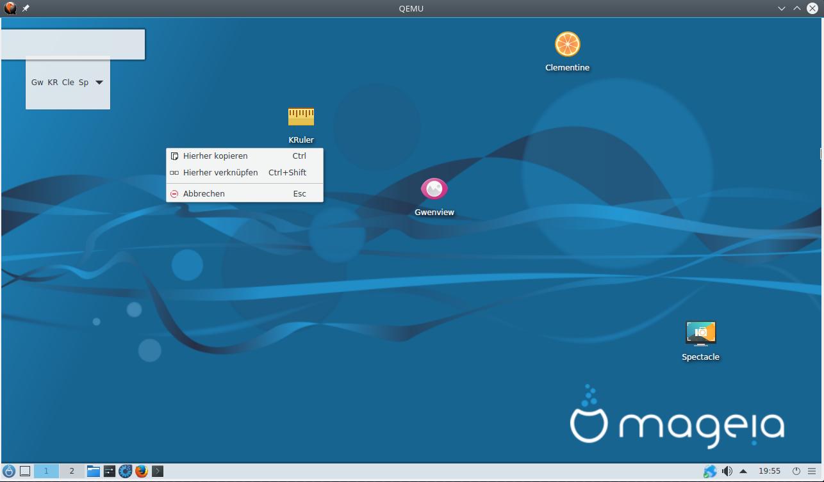Viewport: 824px width, 482px height.
Task: Open System Settings sliders icon in the panel
Action: (x=110, y=471)
